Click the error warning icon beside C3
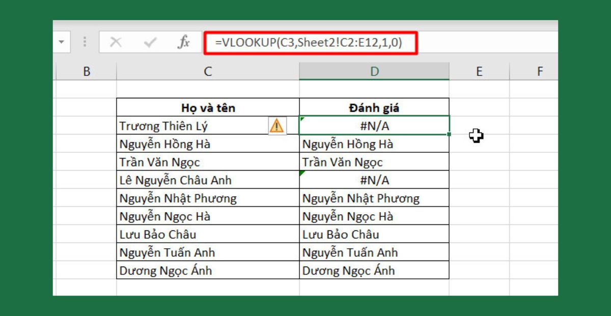The height and width of the screenshot is (316, 611). (x=276, y=125)
